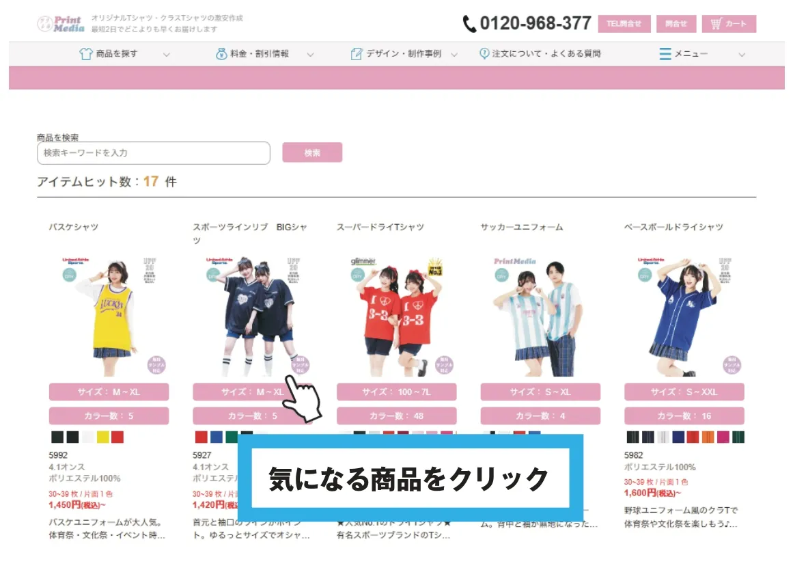Expand the 商品を探す dropdown chevron
This screenshot has height=570, width=793.
coord(167,55)
